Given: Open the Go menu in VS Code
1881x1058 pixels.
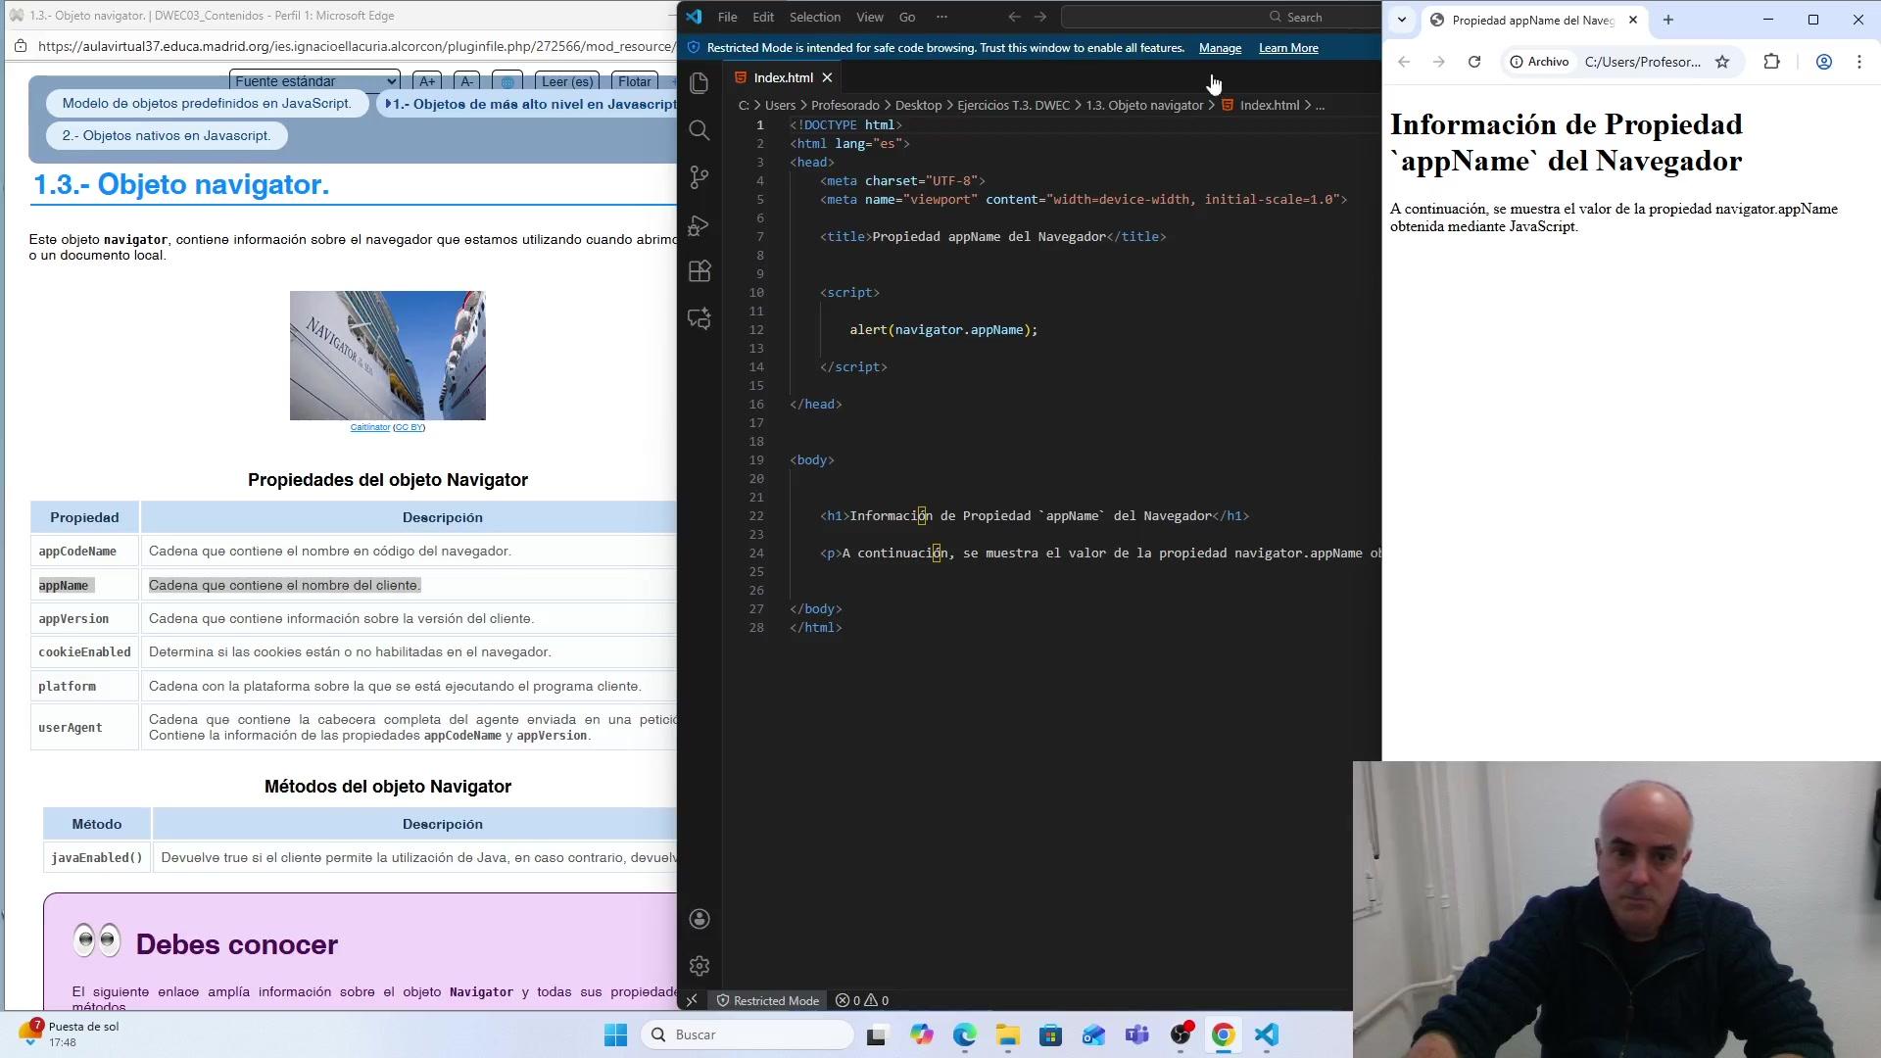Looking at the screenshot, I should coord(907,17).
